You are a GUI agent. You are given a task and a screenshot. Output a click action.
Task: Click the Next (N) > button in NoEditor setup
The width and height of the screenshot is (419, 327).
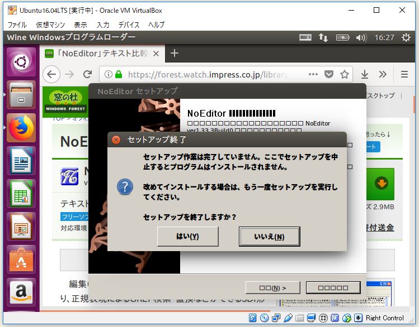[272, 288]
